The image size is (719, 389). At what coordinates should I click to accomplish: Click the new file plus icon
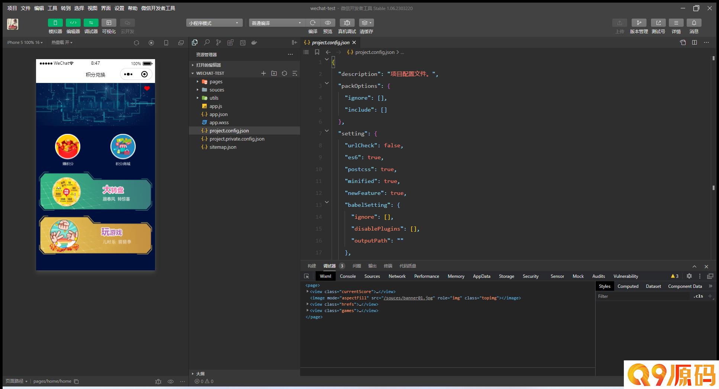(264, 73)
